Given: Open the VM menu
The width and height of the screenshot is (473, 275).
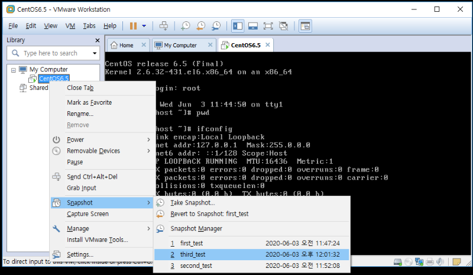Looking at the screenshot, I should [x=70, y=26].
